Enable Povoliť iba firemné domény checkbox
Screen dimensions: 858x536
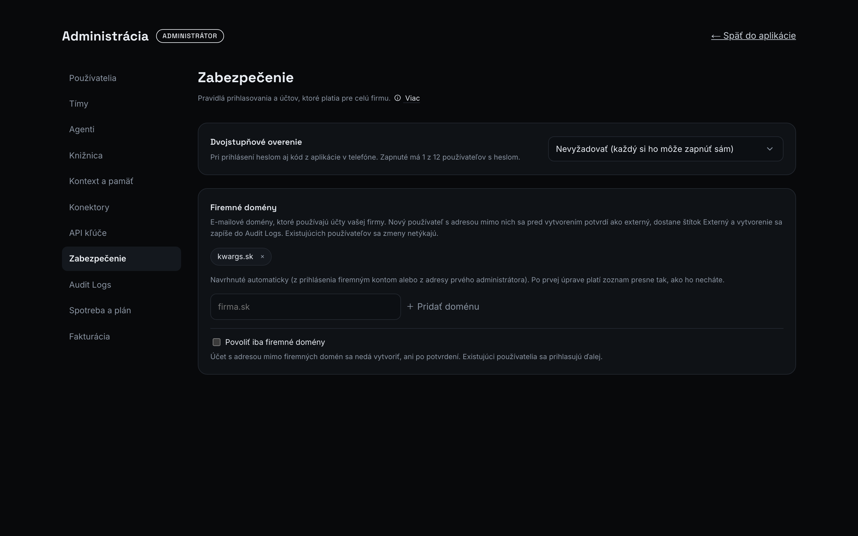pos(216,342)
